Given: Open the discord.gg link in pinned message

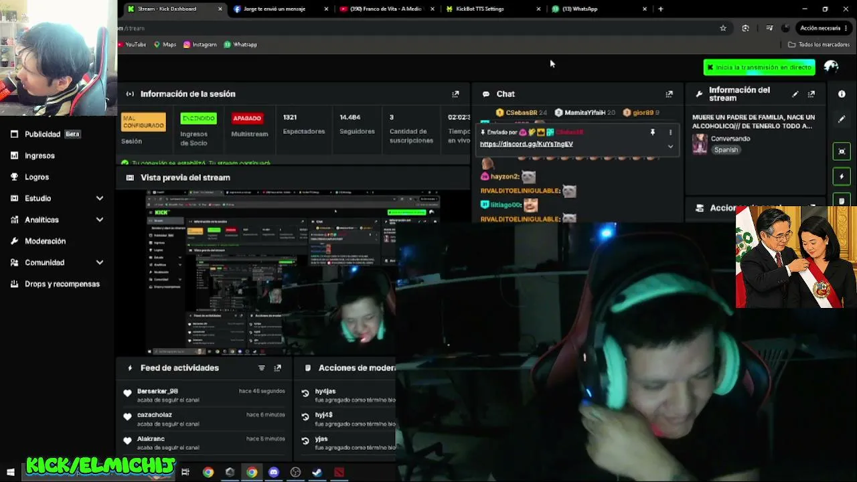Looking at the screenshot, I should tap(526, 144).
